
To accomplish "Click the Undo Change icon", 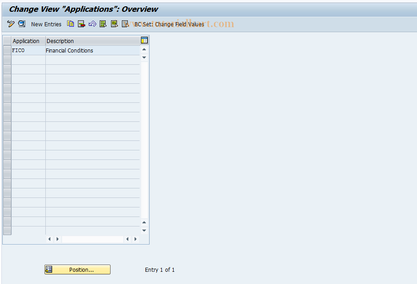I will [92, 24].
